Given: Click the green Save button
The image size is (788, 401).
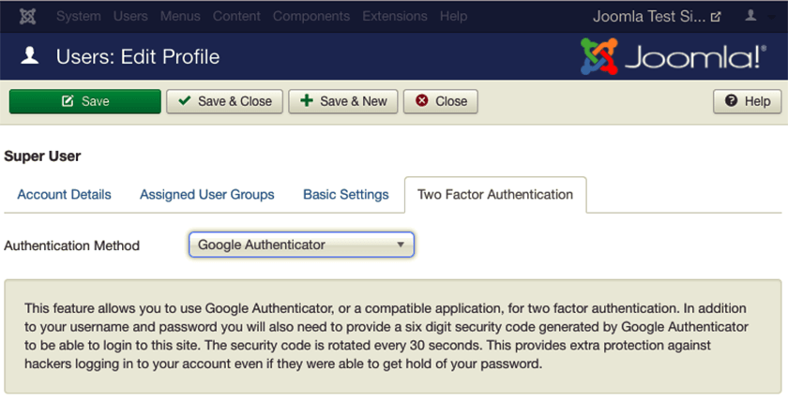Looking at the screenshot, I should click(x=85, y=101).
